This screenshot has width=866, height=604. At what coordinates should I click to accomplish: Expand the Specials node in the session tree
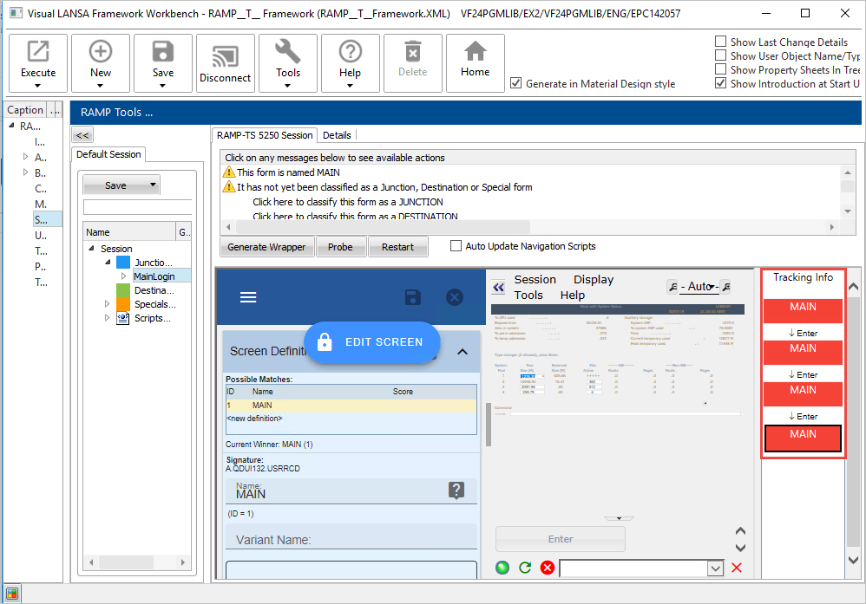(108, 304)
